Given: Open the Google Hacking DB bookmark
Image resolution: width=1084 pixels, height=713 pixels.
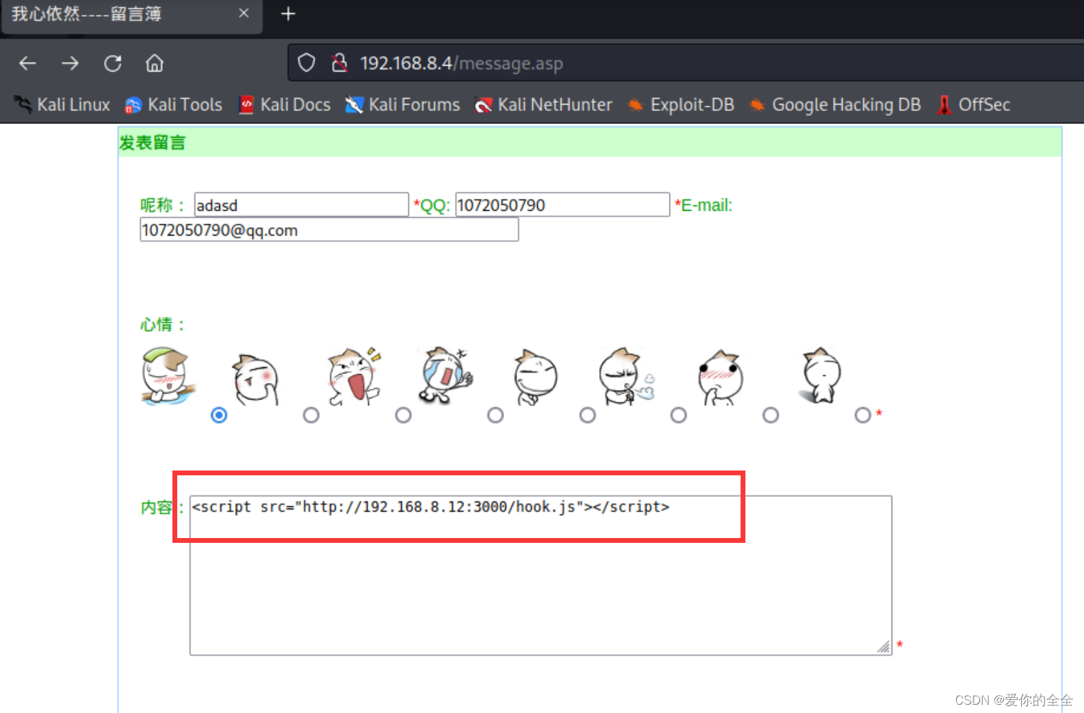Looking at the screenshot, I should [x=835, y=105].
